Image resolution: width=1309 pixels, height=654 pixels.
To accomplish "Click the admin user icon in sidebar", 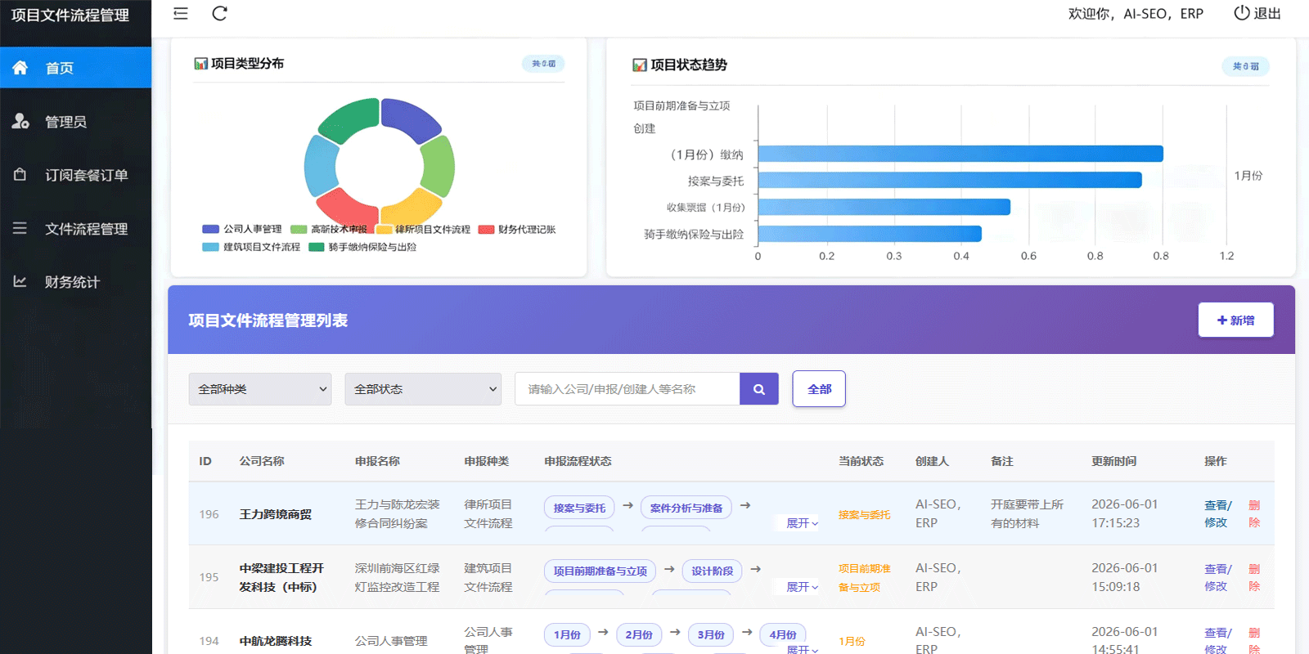I will (x=20, y=121).
